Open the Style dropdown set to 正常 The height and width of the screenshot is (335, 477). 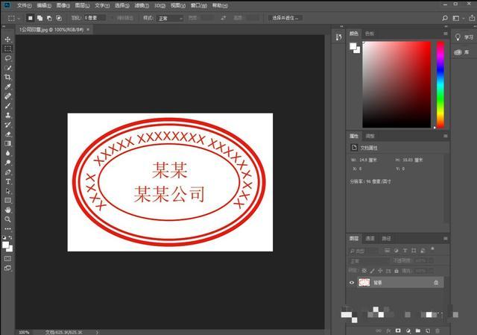[x=170, y=18]
